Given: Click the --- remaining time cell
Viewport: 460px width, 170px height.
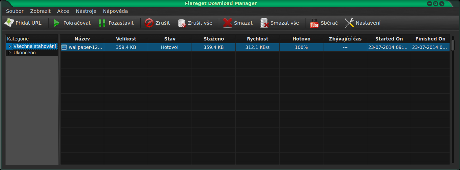Looking at the screenshot, I should [x=345, y=47].
